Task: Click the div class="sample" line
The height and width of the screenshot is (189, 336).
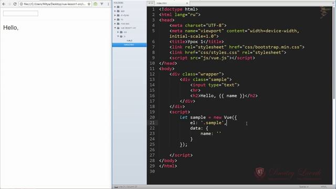Action: pos(206,79)
